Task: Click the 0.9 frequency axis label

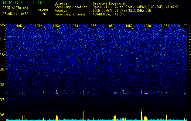Action: (x=3, y=70)
